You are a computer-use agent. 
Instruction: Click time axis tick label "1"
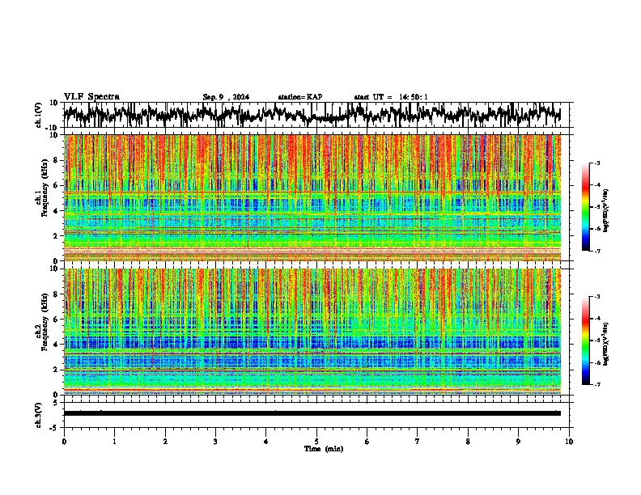pyautogui.click(x=114, y=442)
